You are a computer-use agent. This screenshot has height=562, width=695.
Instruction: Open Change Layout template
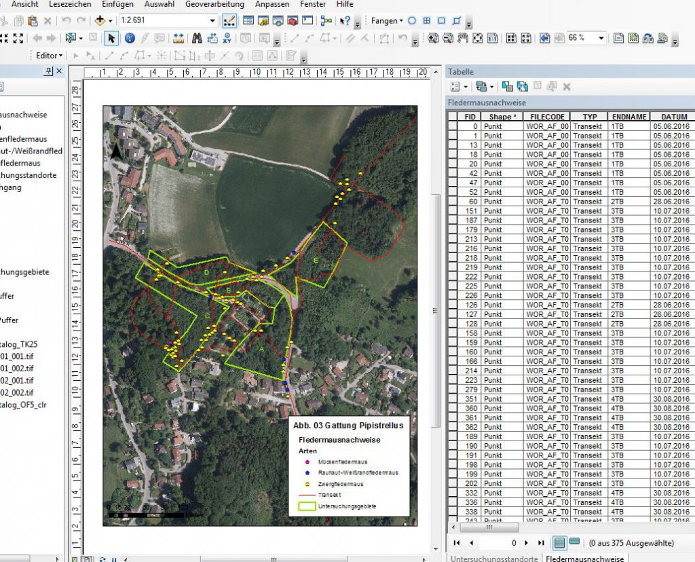coord(648,38)
